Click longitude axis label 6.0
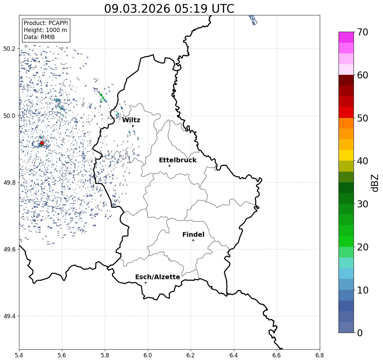383x362 pixels. pyautogui.click(x=148, y=355)
